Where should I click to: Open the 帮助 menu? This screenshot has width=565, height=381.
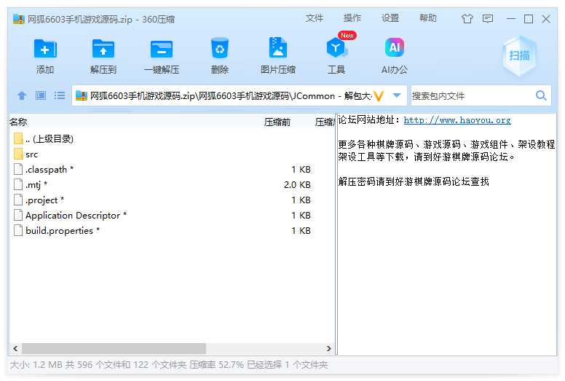(427, 18)
